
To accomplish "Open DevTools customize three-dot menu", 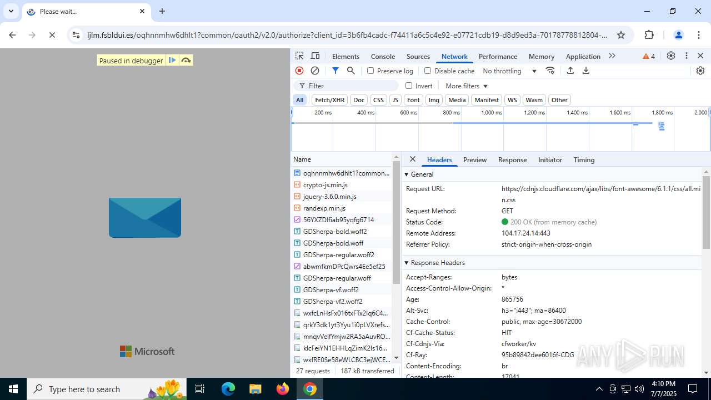I will (687, 56).
